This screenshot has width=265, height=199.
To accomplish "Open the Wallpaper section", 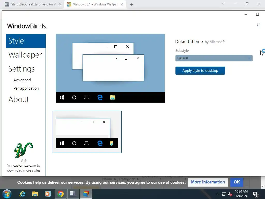I will click(x=25, y=55).
